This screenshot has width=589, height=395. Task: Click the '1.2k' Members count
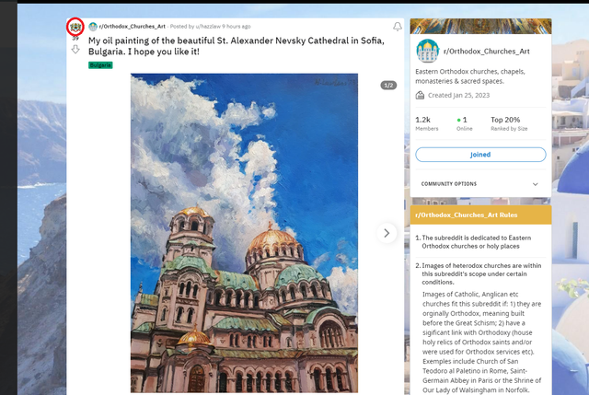tap(423, 120)
